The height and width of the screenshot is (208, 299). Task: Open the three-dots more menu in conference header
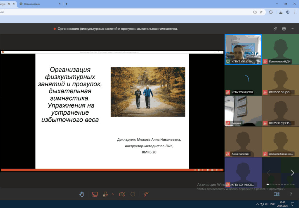pyautogui.click(x=292, y=29)
